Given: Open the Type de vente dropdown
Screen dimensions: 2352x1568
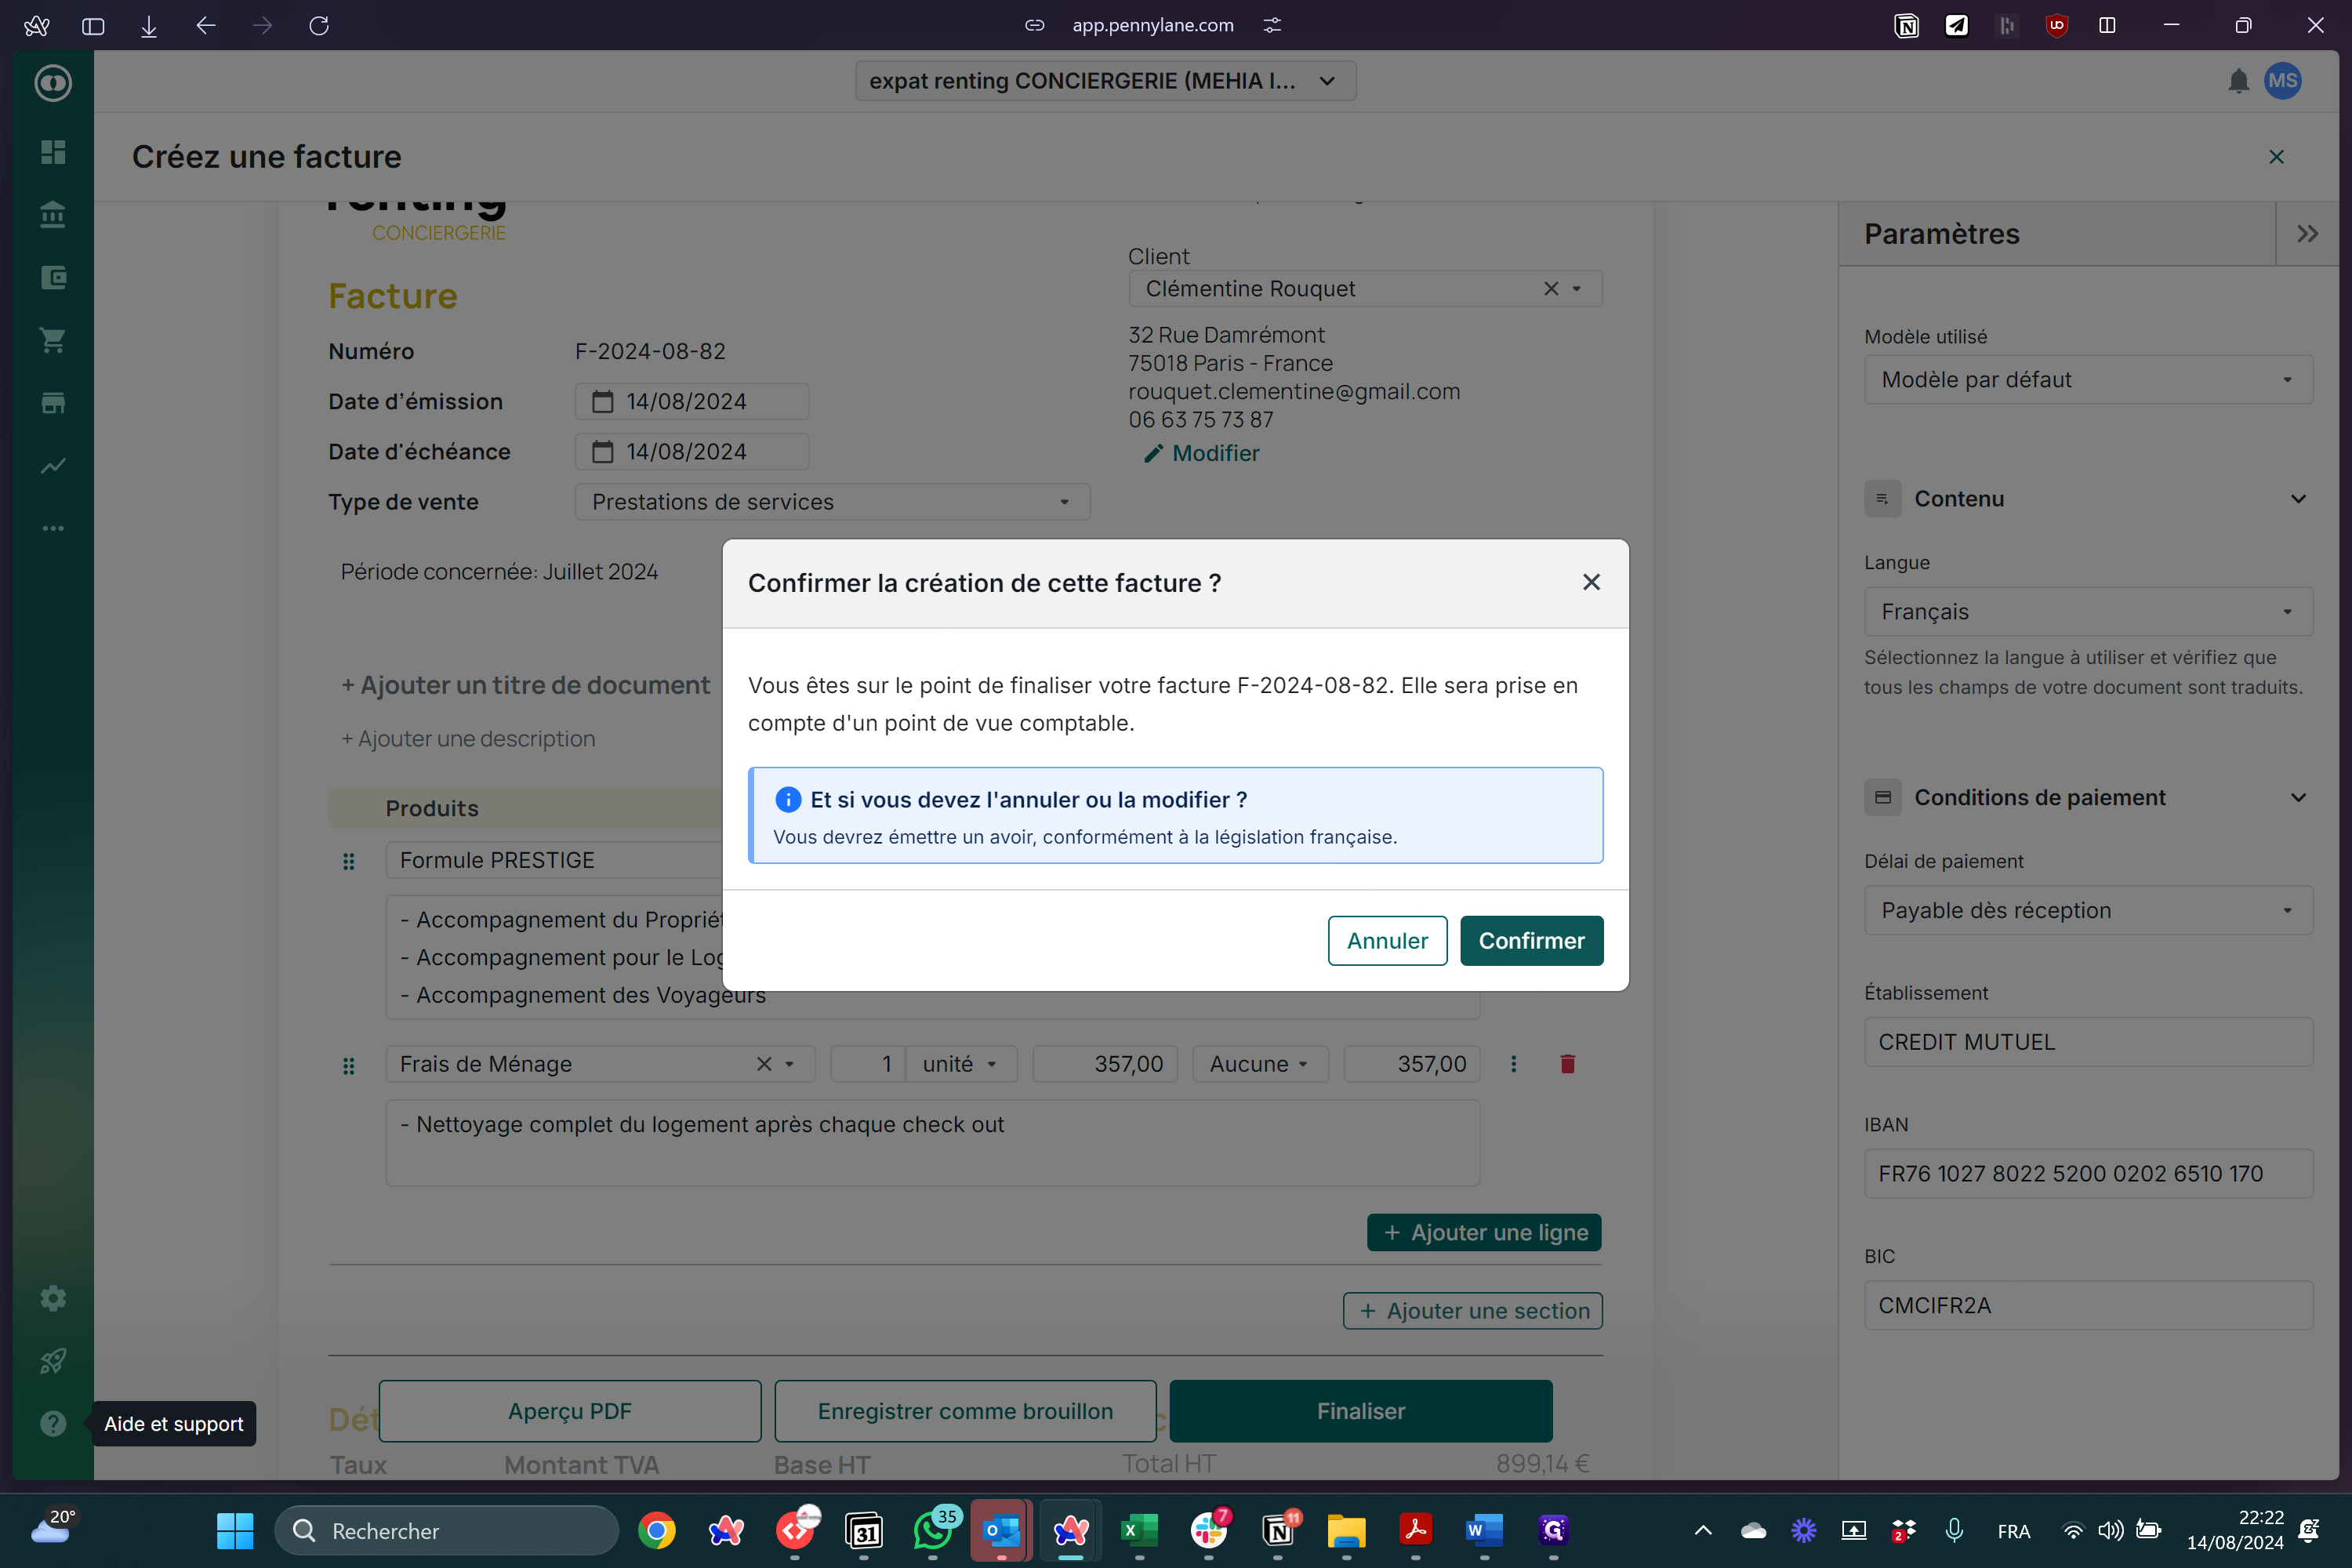Looking at the screenshot, I should (x=832, y=502).
